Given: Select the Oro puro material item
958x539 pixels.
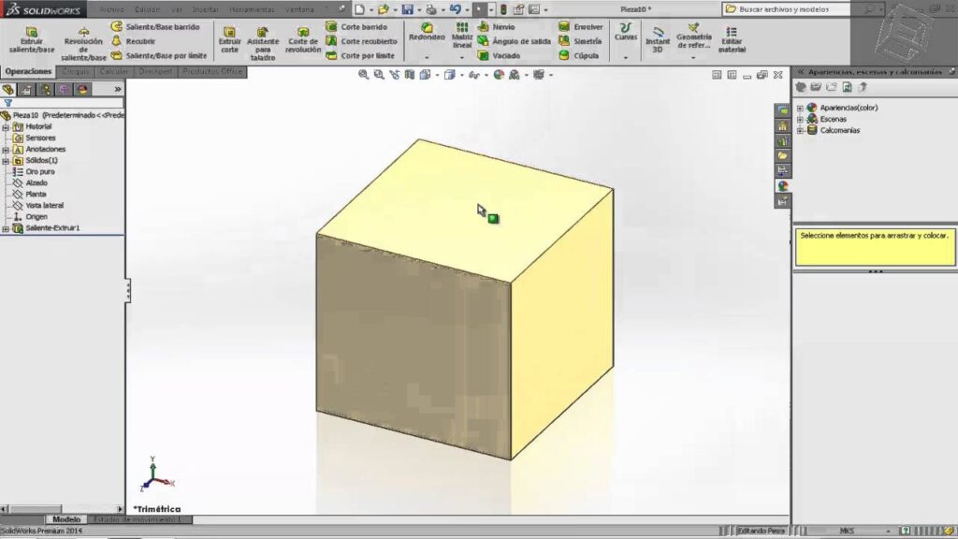Looking at the screenshot, I should 40,172.
